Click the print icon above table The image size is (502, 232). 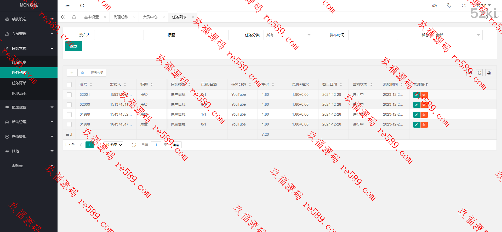[479, 73]
